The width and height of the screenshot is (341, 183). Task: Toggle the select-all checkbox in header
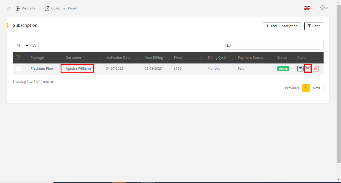[18, 58]
